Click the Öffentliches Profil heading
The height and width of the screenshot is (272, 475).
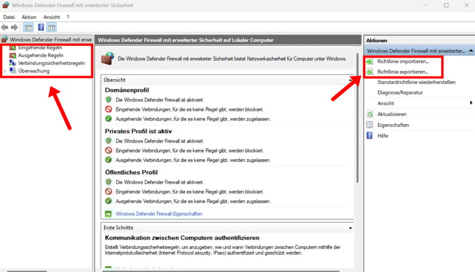(x=131, y=173)
